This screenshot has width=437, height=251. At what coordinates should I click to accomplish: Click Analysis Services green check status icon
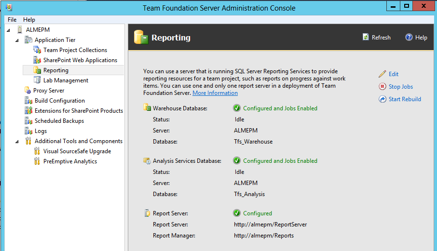coord(237,160)
